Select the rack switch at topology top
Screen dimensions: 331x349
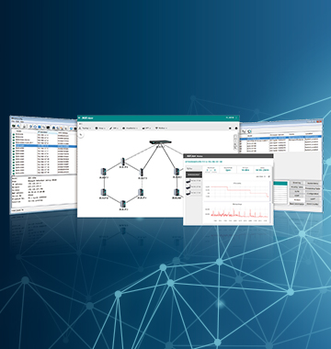[x=160, y=142]
